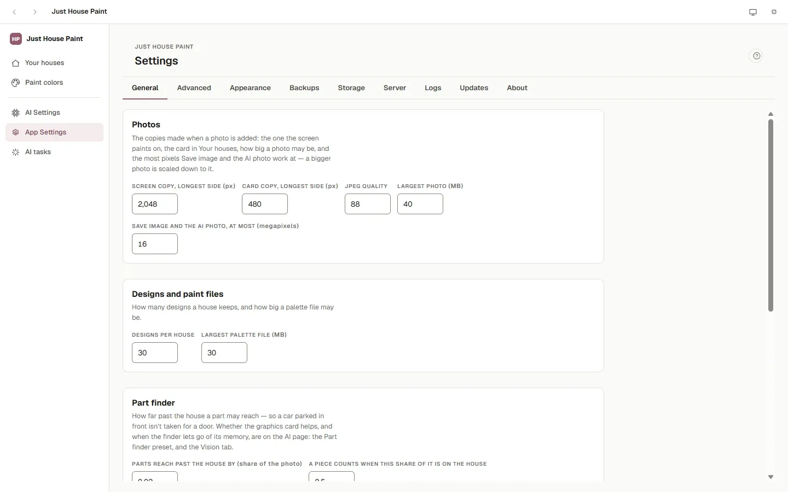Click the Save image megapixels field

pyautogui.click(x=155, y=244)
